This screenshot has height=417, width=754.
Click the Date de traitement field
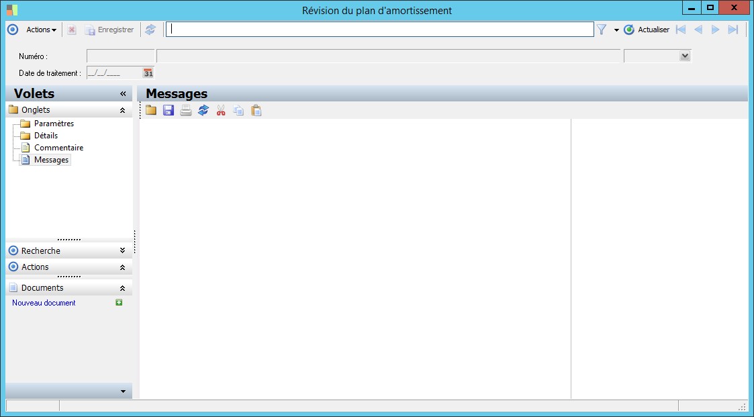114,74
